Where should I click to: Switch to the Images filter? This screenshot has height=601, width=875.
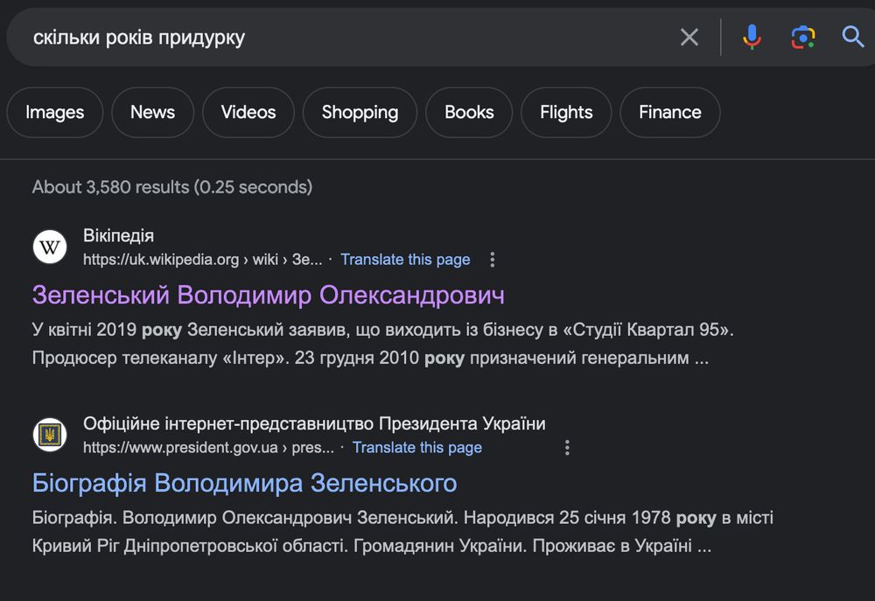(54, 112)
